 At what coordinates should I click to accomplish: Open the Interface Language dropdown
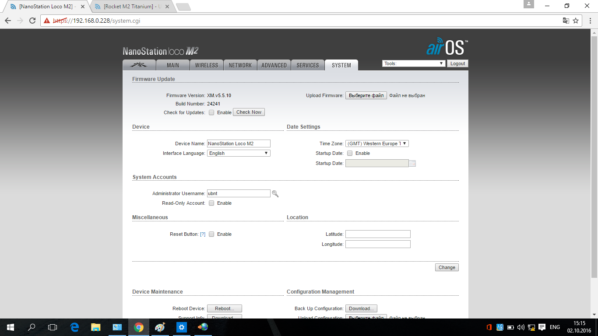pyautogui.click(x=239, y=153)
